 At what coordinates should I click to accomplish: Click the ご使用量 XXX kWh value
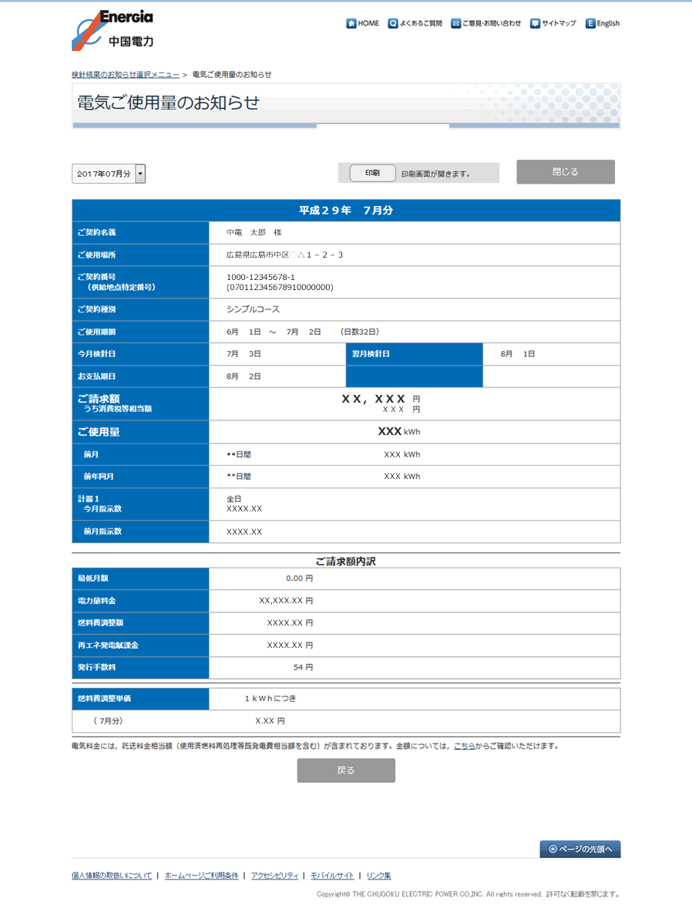tap(399, 432)
